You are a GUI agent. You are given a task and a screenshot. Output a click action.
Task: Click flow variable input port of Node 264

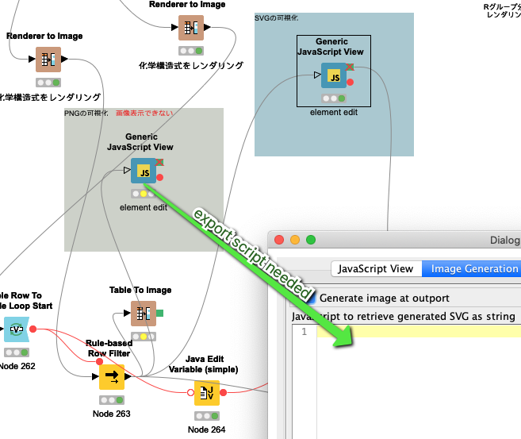click(x=190, y=393)
